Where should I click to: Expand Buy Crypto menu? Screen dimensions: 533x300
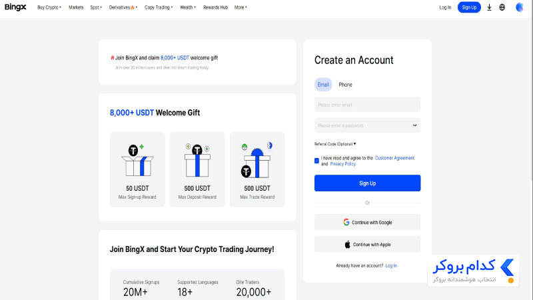[49, 7]
